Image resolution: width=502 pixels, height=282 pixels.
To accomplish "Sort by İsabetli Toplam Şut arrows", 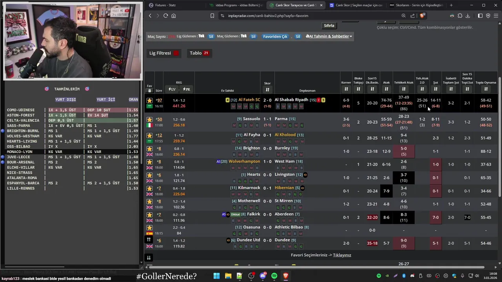I will click(x=451, y=89).
